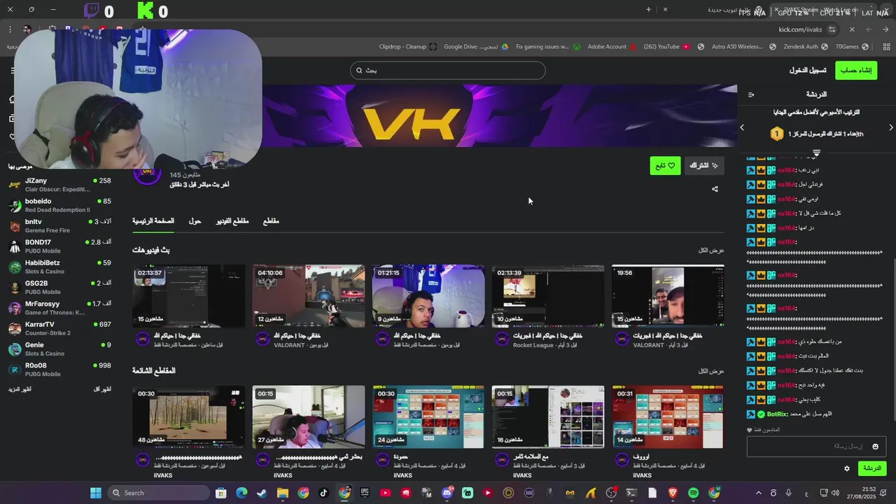Play the 00:15 clip with 27 views
The width and height of the screenshot is (896, 504).
point(309,417)
